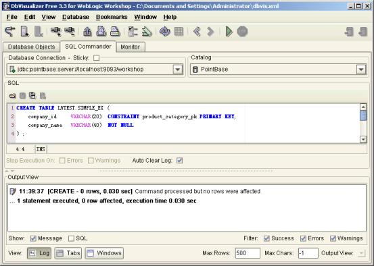Image resolution: width=374 pixels, height=266 pixels.
Task: Click the greyed database disconnect icon with x
Action: point(39,31)
